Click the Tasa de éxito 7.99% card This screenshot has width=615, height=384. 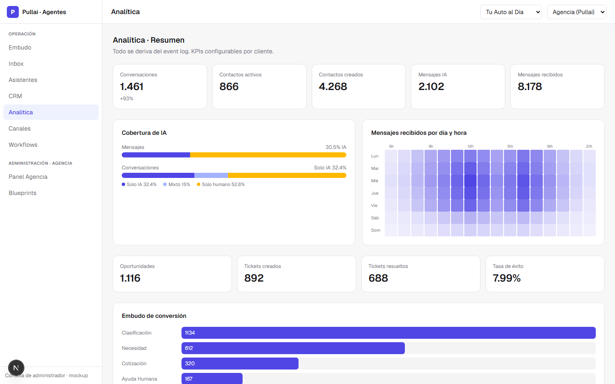545,274
